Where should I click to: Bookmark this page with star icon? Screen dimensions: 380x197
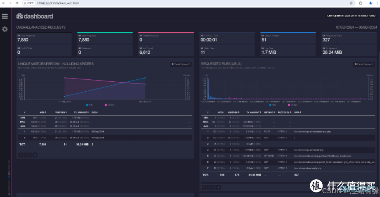(351, 3)
